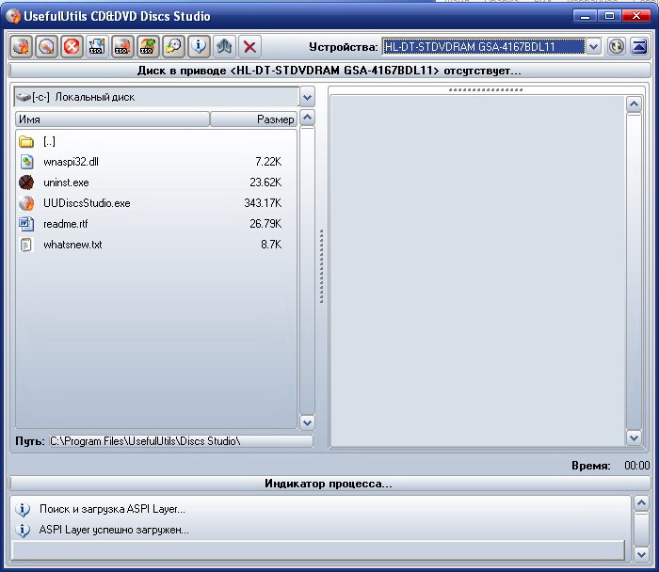Sort by the Размер column header
Image resolution: width=659 pixels, height=572 pixels.
click(253, 119)
